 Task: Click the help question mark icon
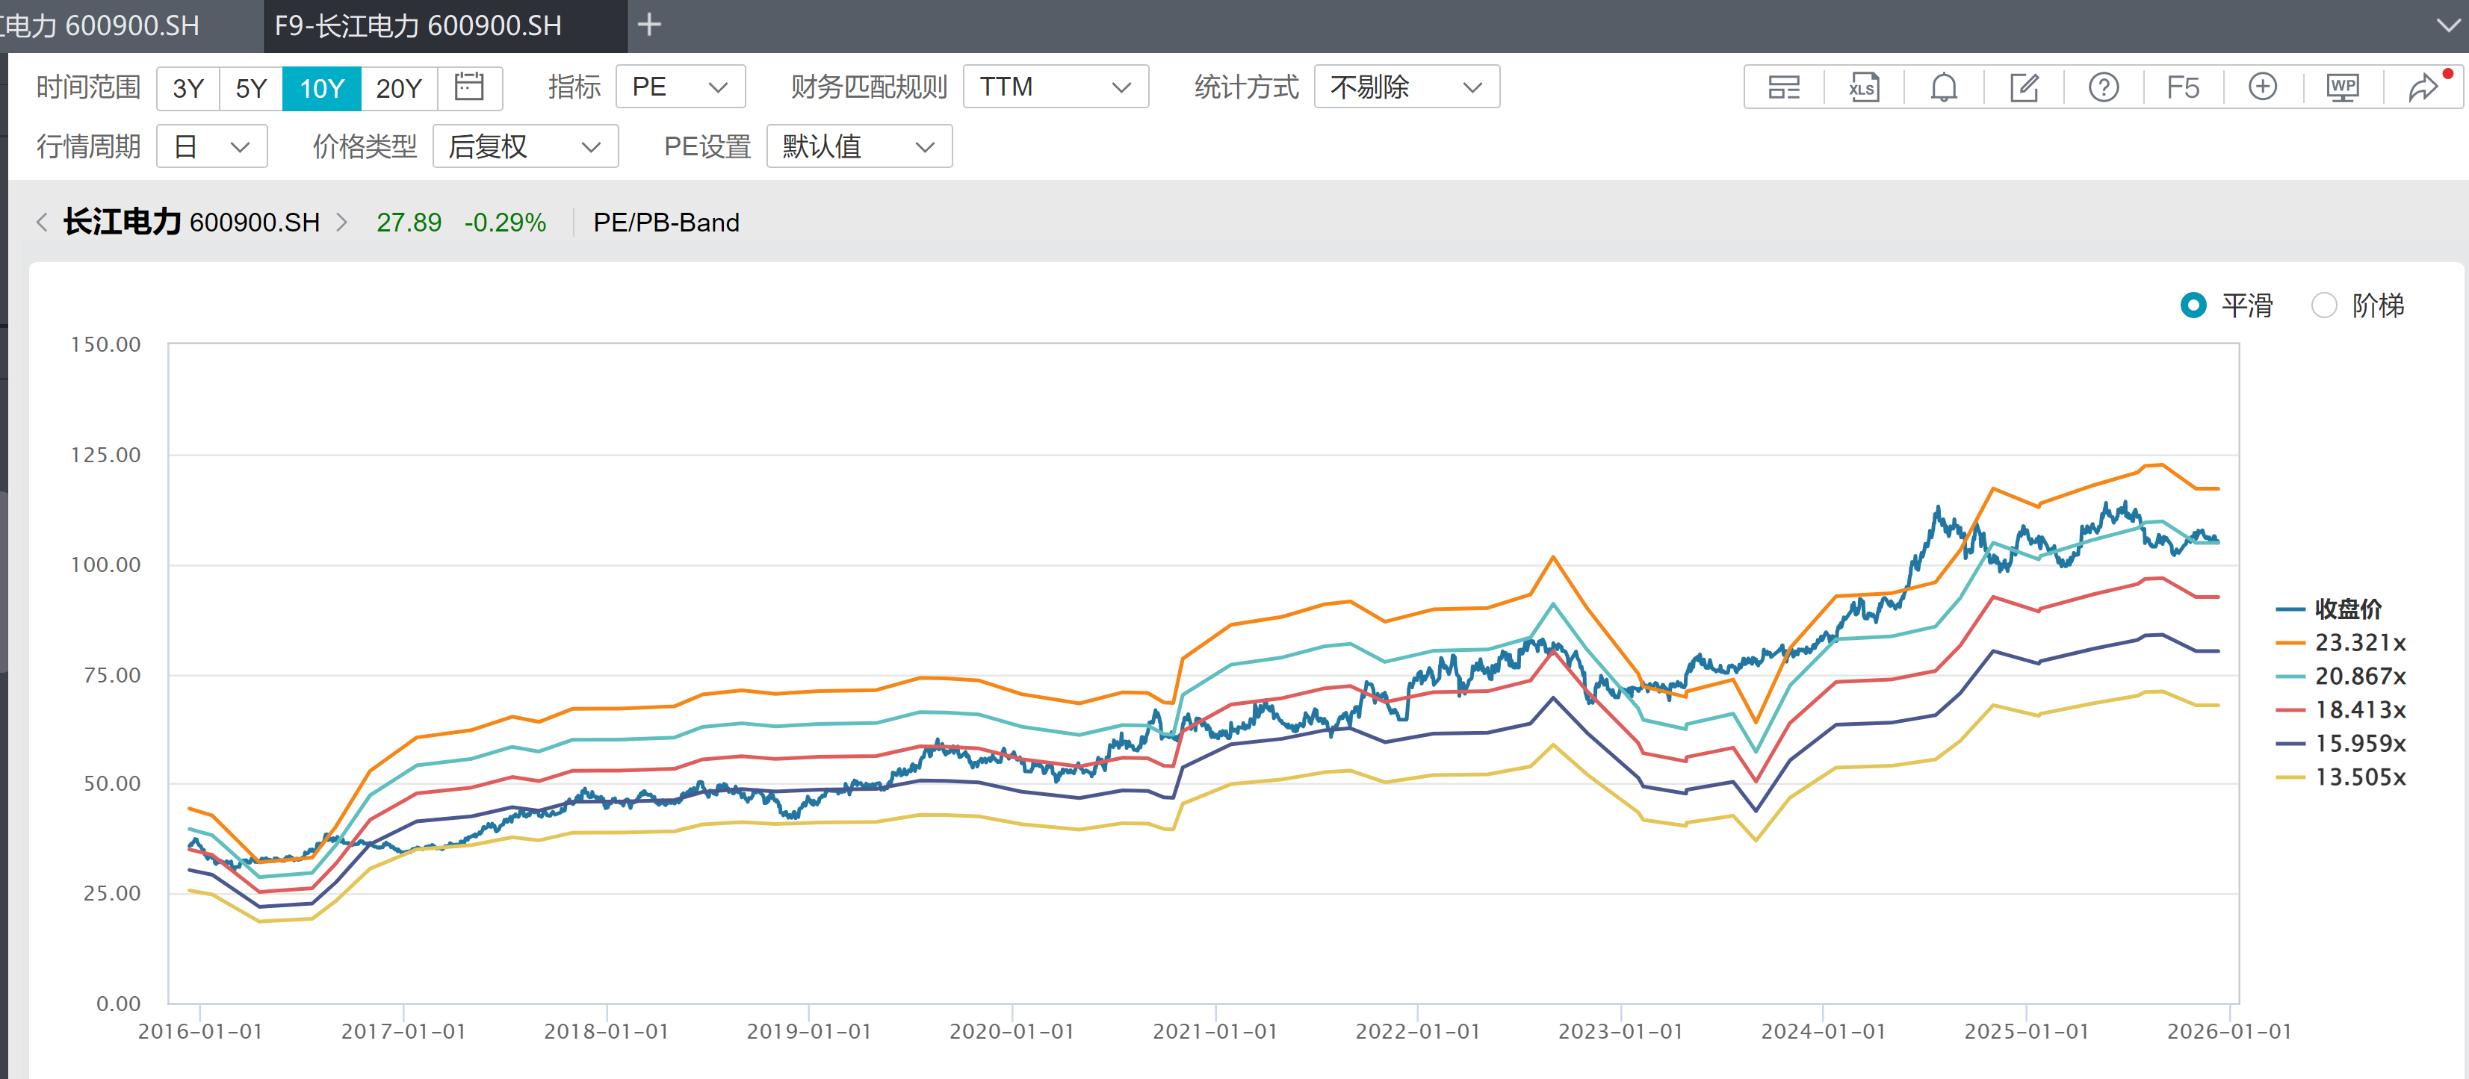(x=2103, y=87)
